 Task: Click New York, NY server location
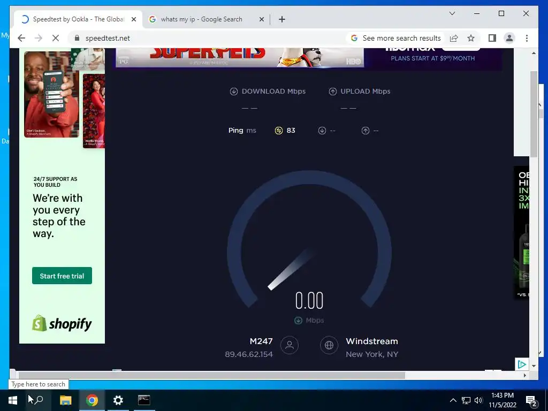pos(372,354)
